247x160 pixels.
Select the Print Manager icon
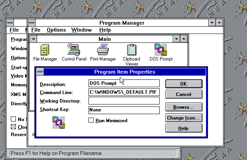(x=102, y=50)
